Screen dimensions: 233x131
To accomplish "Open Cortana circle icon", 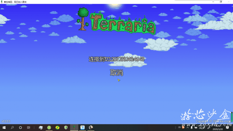I will 20,127.
